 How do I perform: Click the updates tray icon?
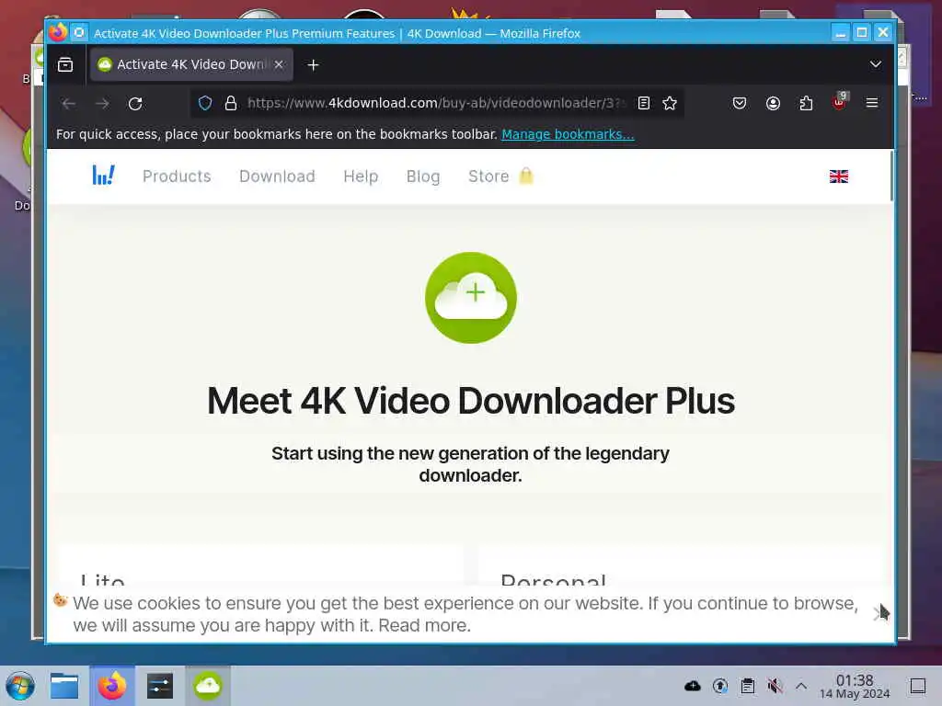pyautogui.click(x=719, y=686)
